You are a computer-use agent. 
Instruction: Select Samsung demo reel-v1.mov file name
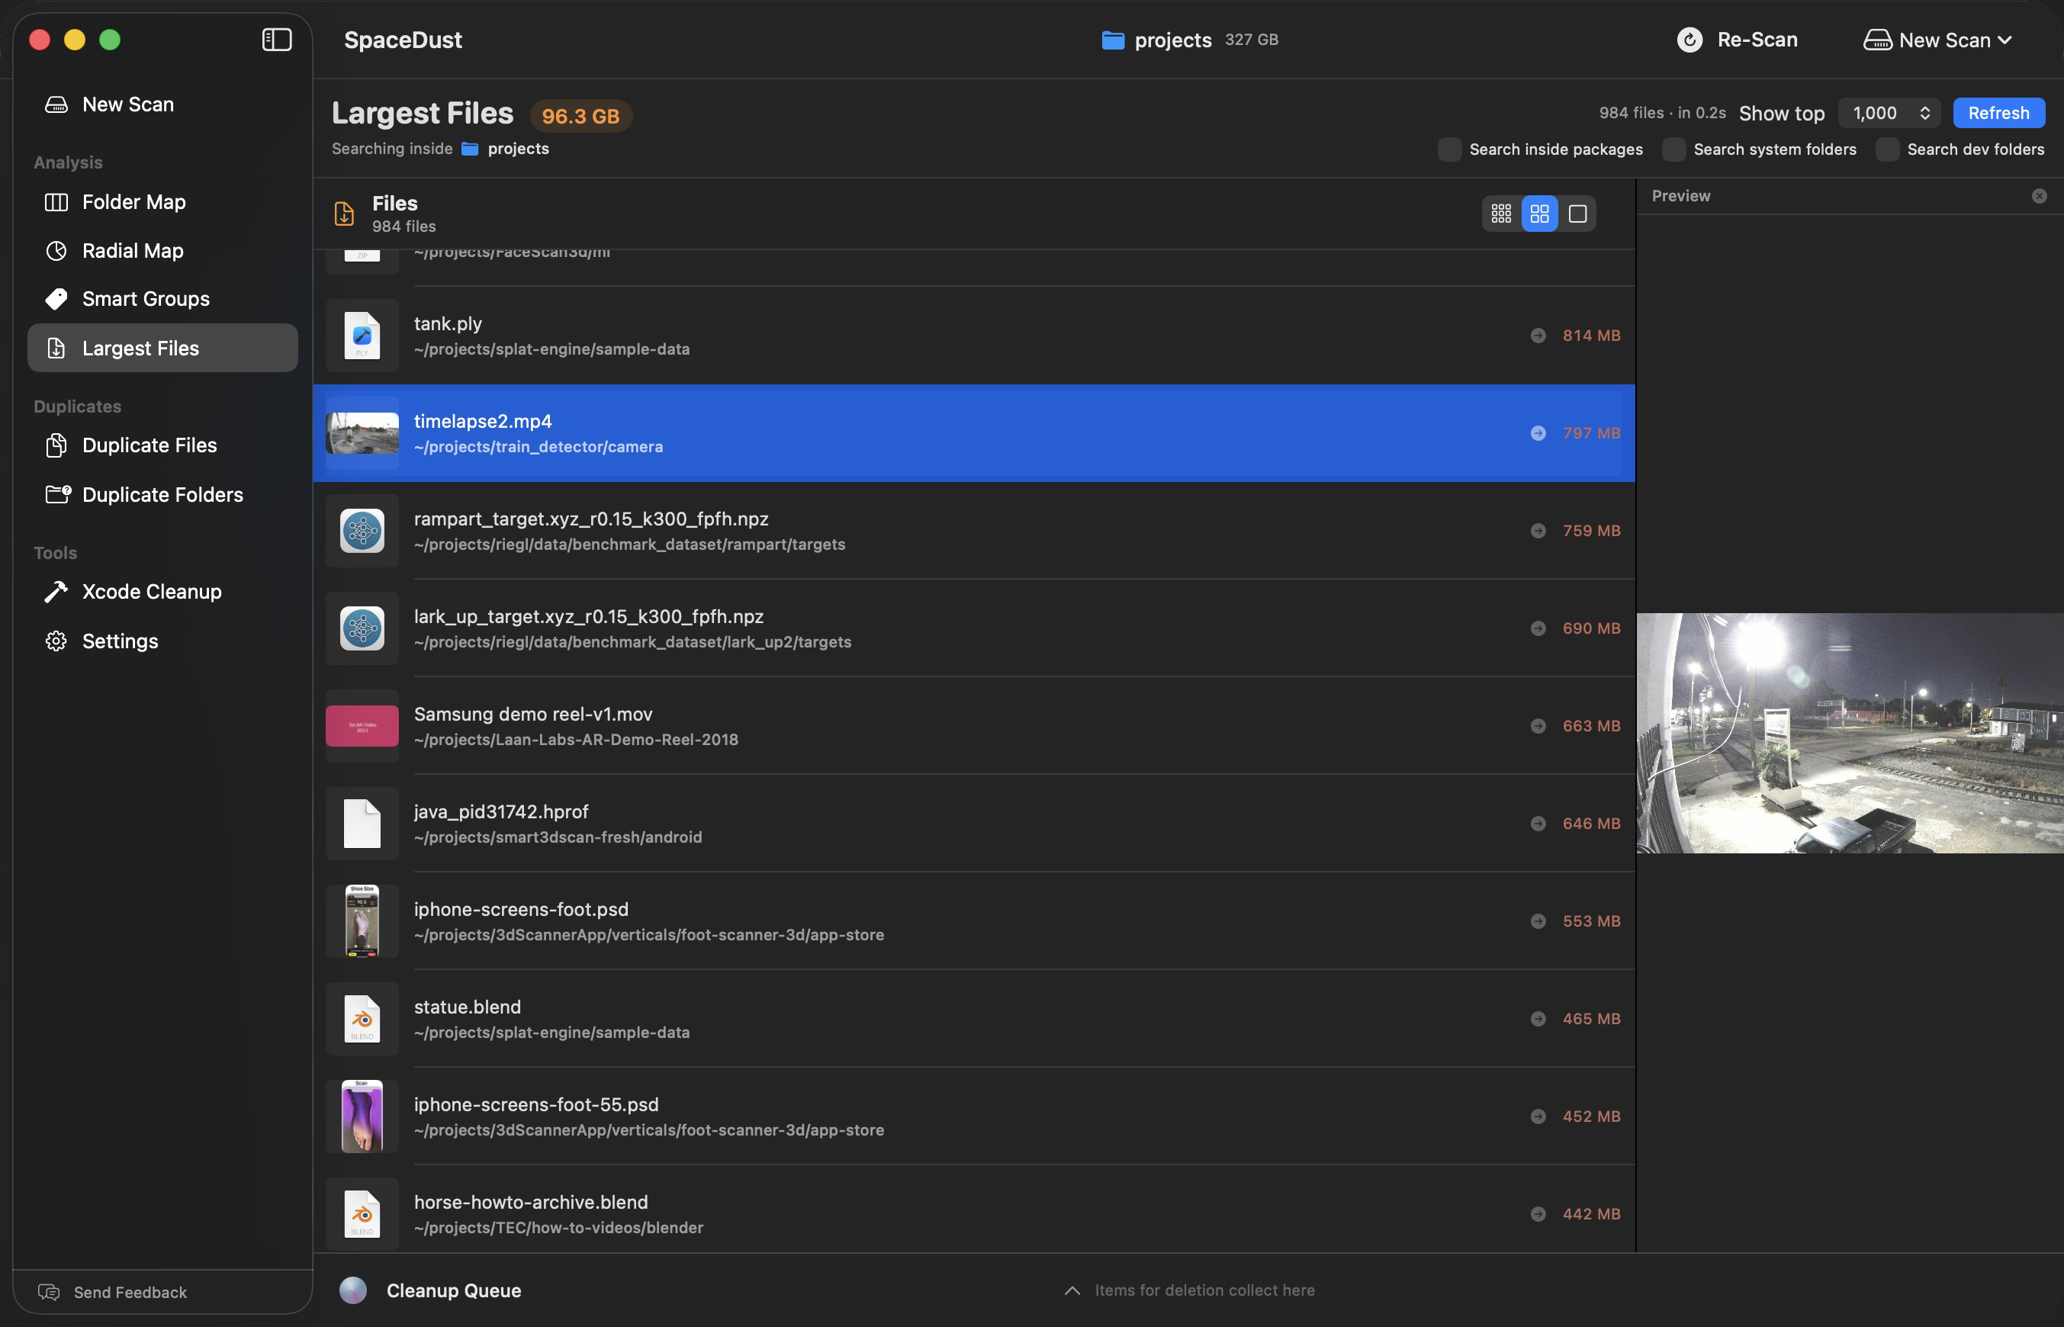pyautogui.click(x=533, y=715)
